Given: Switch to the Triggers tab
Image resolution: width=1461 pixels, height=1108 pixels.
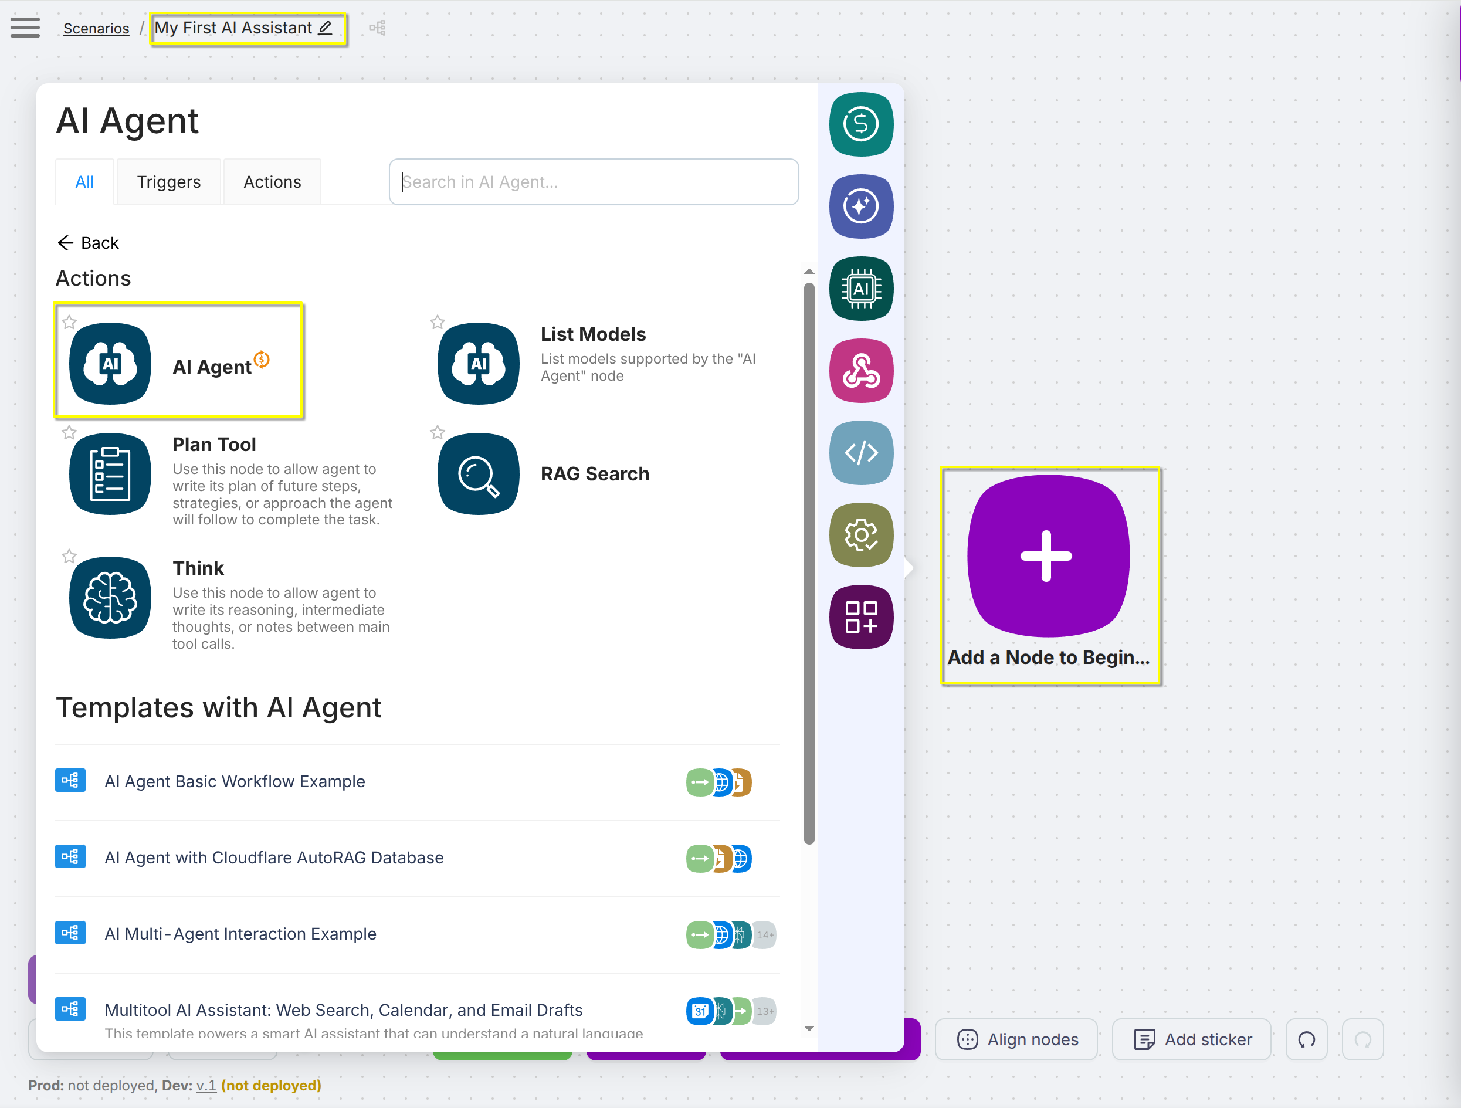Looking at the screenshot, I should click(168, 182).
